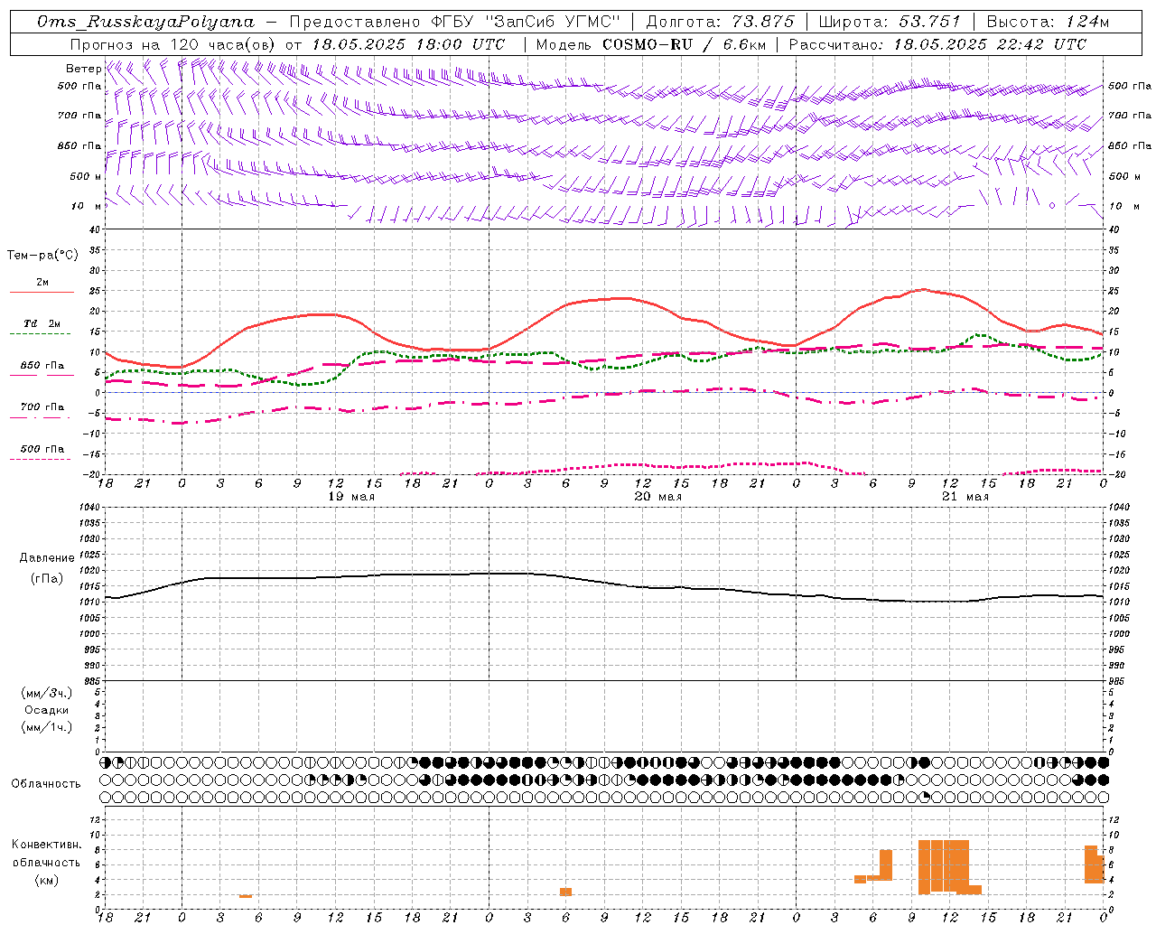The image size is (1156, 925).
Task: Click the station title Oms_RusskayaPolyana
Action: tap(146, 22)
